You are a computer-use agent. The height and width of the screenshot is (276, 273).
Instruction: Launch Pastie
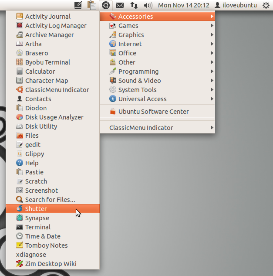click(x=53, y=172)
